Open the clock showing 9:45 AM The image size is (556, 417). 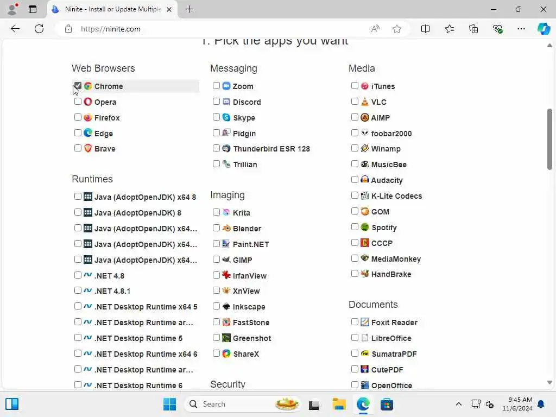(517, 404)
